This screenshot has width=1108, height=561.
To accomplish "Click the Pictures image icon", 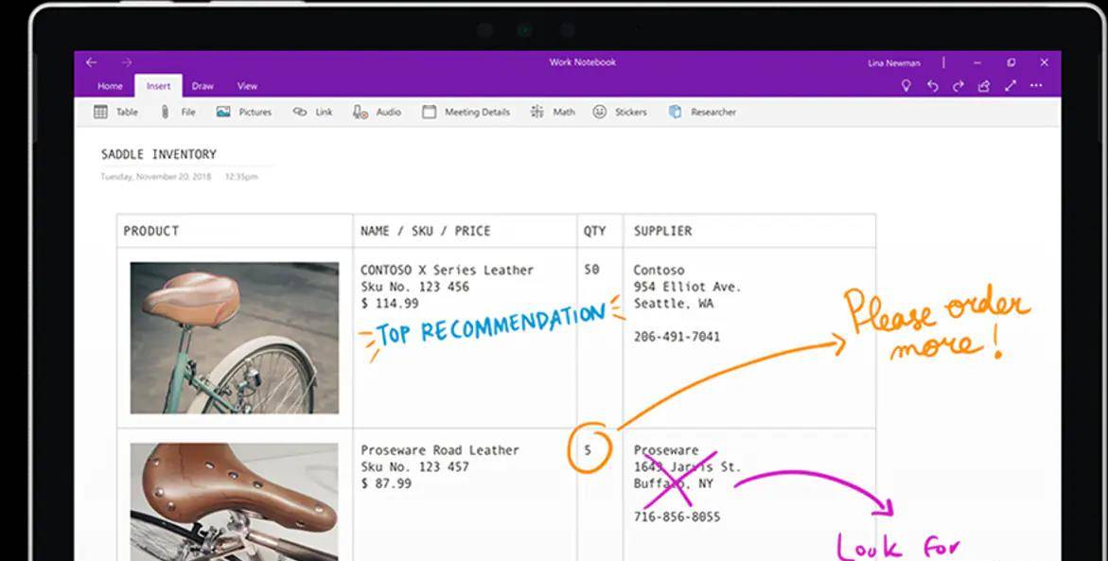I will click(x=223, y=112).
